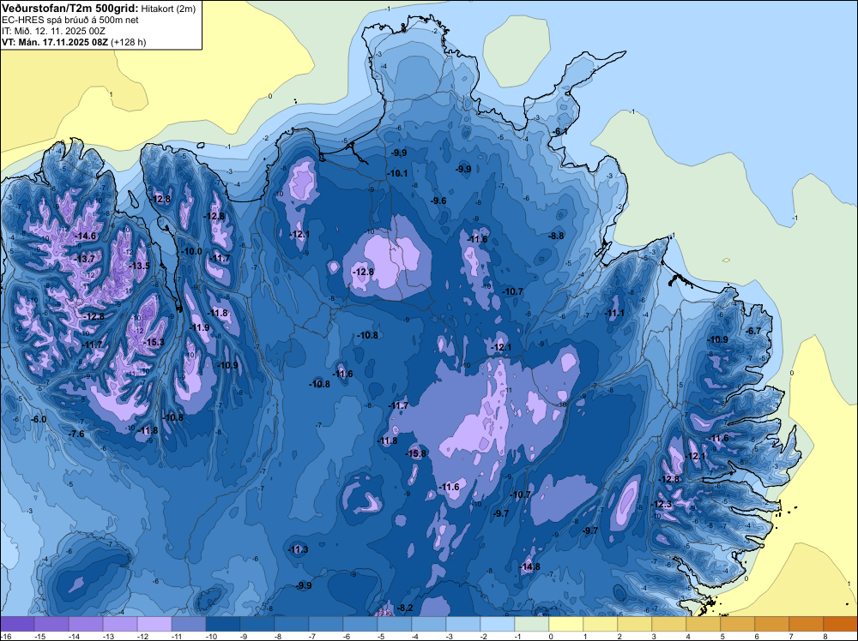
Task: Select the -10.1 temperature label
Action: pos(397,174)
